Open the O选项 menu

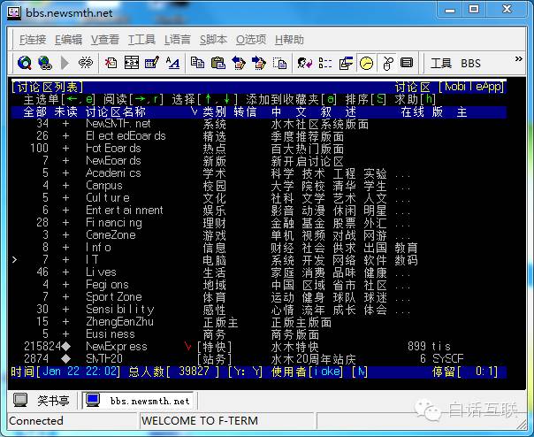pos(251,40)
